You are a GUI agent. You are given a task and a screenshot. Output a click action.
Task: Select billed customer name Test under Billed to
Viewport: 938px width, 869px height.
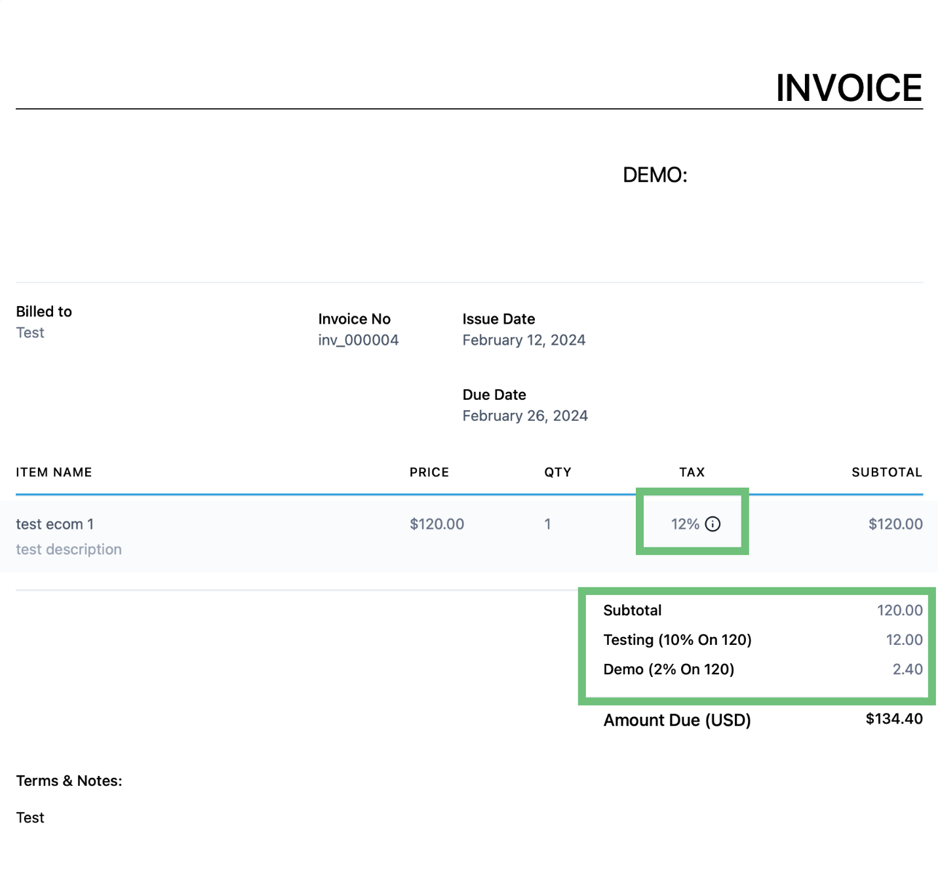pyautogui.click(x=30, y=332)
